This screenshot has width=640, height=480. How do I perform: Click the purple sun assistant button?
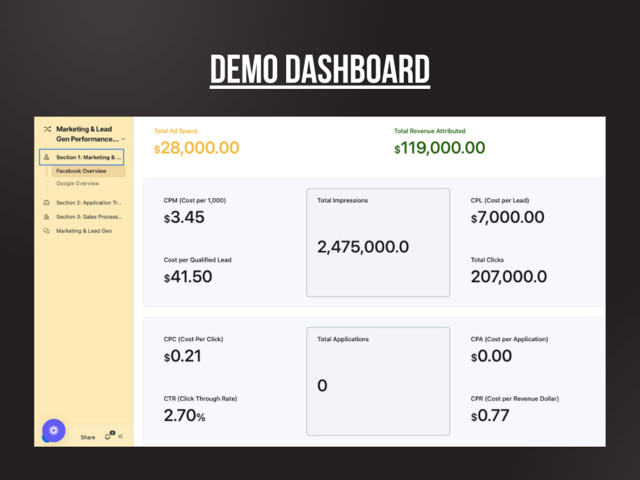pos(54,430)
